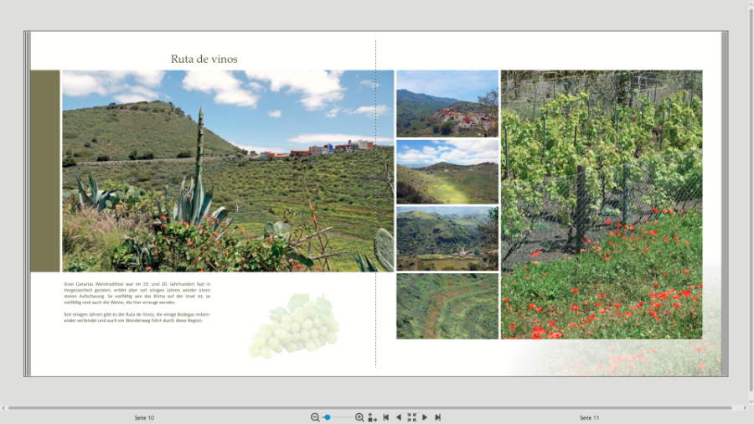Click the move-object arrows icon
Viewport: 754px width, 424px height.
click(372, 417)
